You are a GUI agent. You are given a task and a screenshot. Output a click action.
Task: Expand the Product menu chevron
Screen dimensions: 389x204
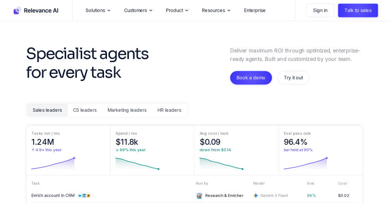coord(187,10)
